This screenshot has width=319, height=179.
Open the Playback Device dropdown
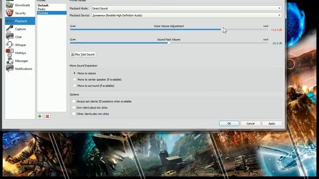pos(186,15)
